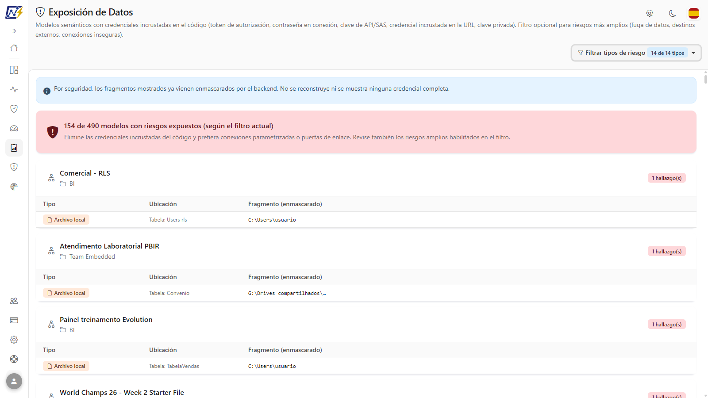Image resolution: width=708 pixels, height=398 pixels.
Task: Open the users group sidebar icon
Action: coord(14,301)
